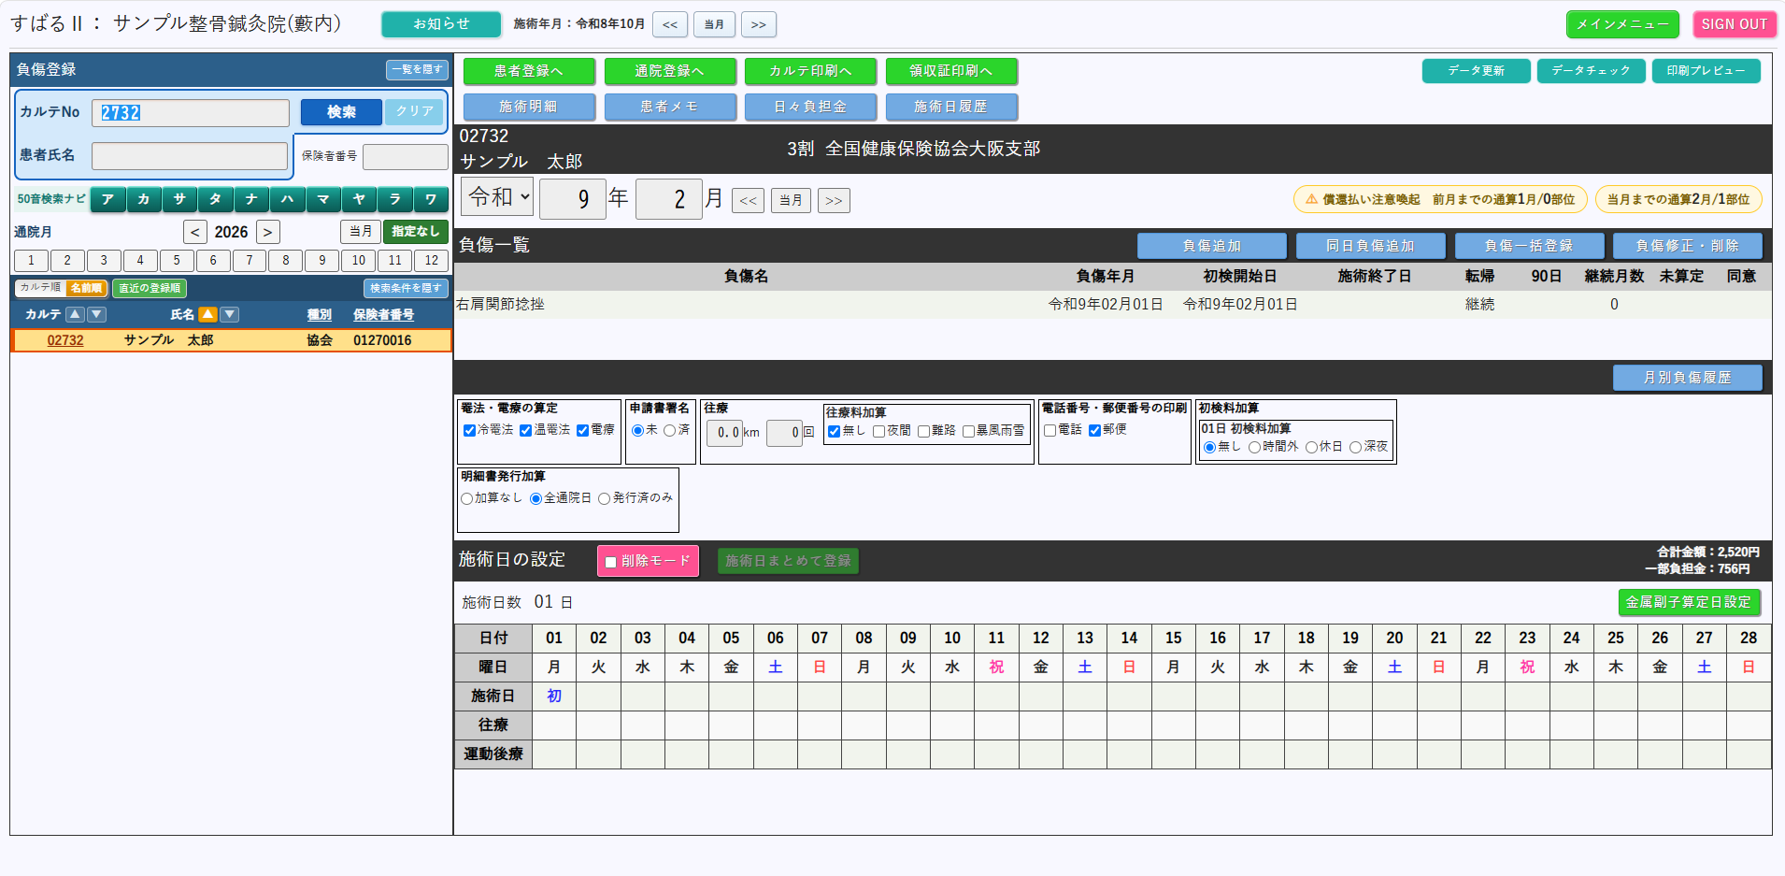The width and height of the screenshot is (1785, 876).
Task: Select month 10 in 通院月 row
Action: 359,261
